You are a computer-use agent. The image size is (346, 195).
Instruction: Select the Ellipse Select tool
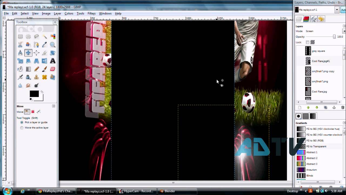click(28, 37)
